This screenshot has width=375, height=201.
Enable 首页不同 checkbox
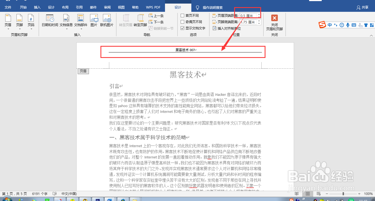pyautogui.click(x=183, y=16)
